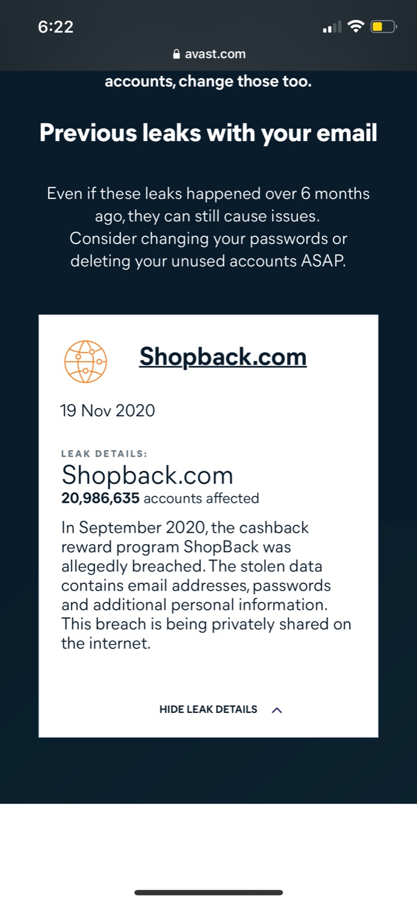Tap the 19 Nov 2020 leak date
417x904 pixels.
[107, 411]
